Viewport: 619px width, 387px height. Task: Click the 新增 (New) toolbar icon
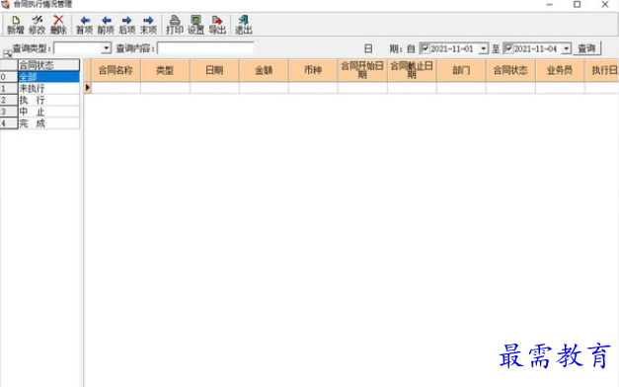16,25
